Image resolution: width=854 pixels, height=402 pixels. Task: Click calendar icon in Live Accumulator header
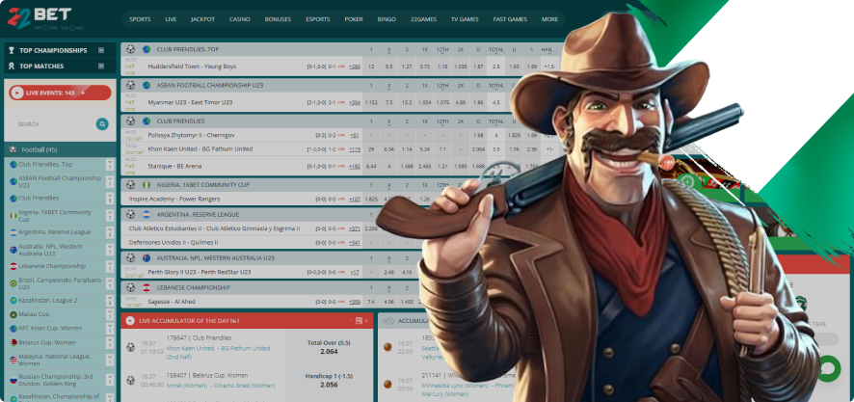[x=359, y=321]
